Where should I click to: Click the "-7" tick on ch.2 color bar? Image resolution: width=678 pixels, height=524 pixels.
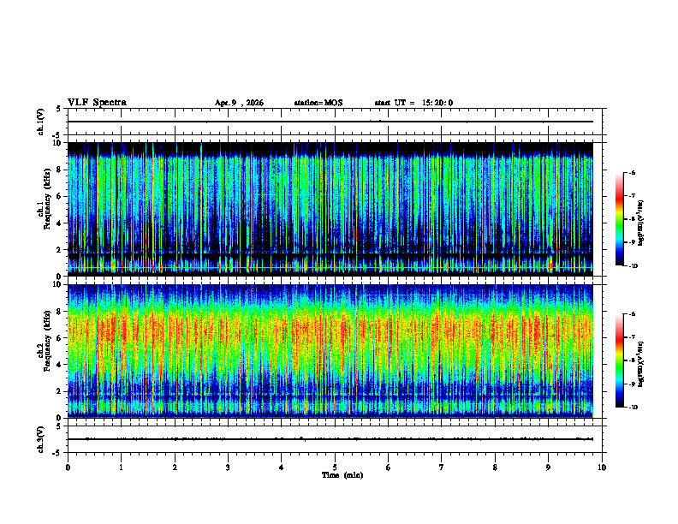pos(632,337)
